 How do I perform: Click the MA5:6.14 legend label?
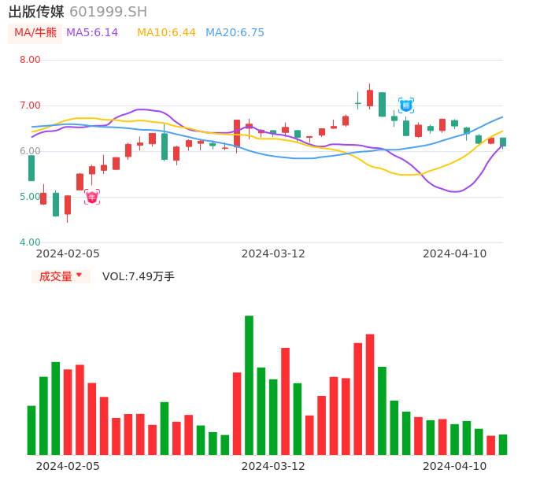[92, 33]
